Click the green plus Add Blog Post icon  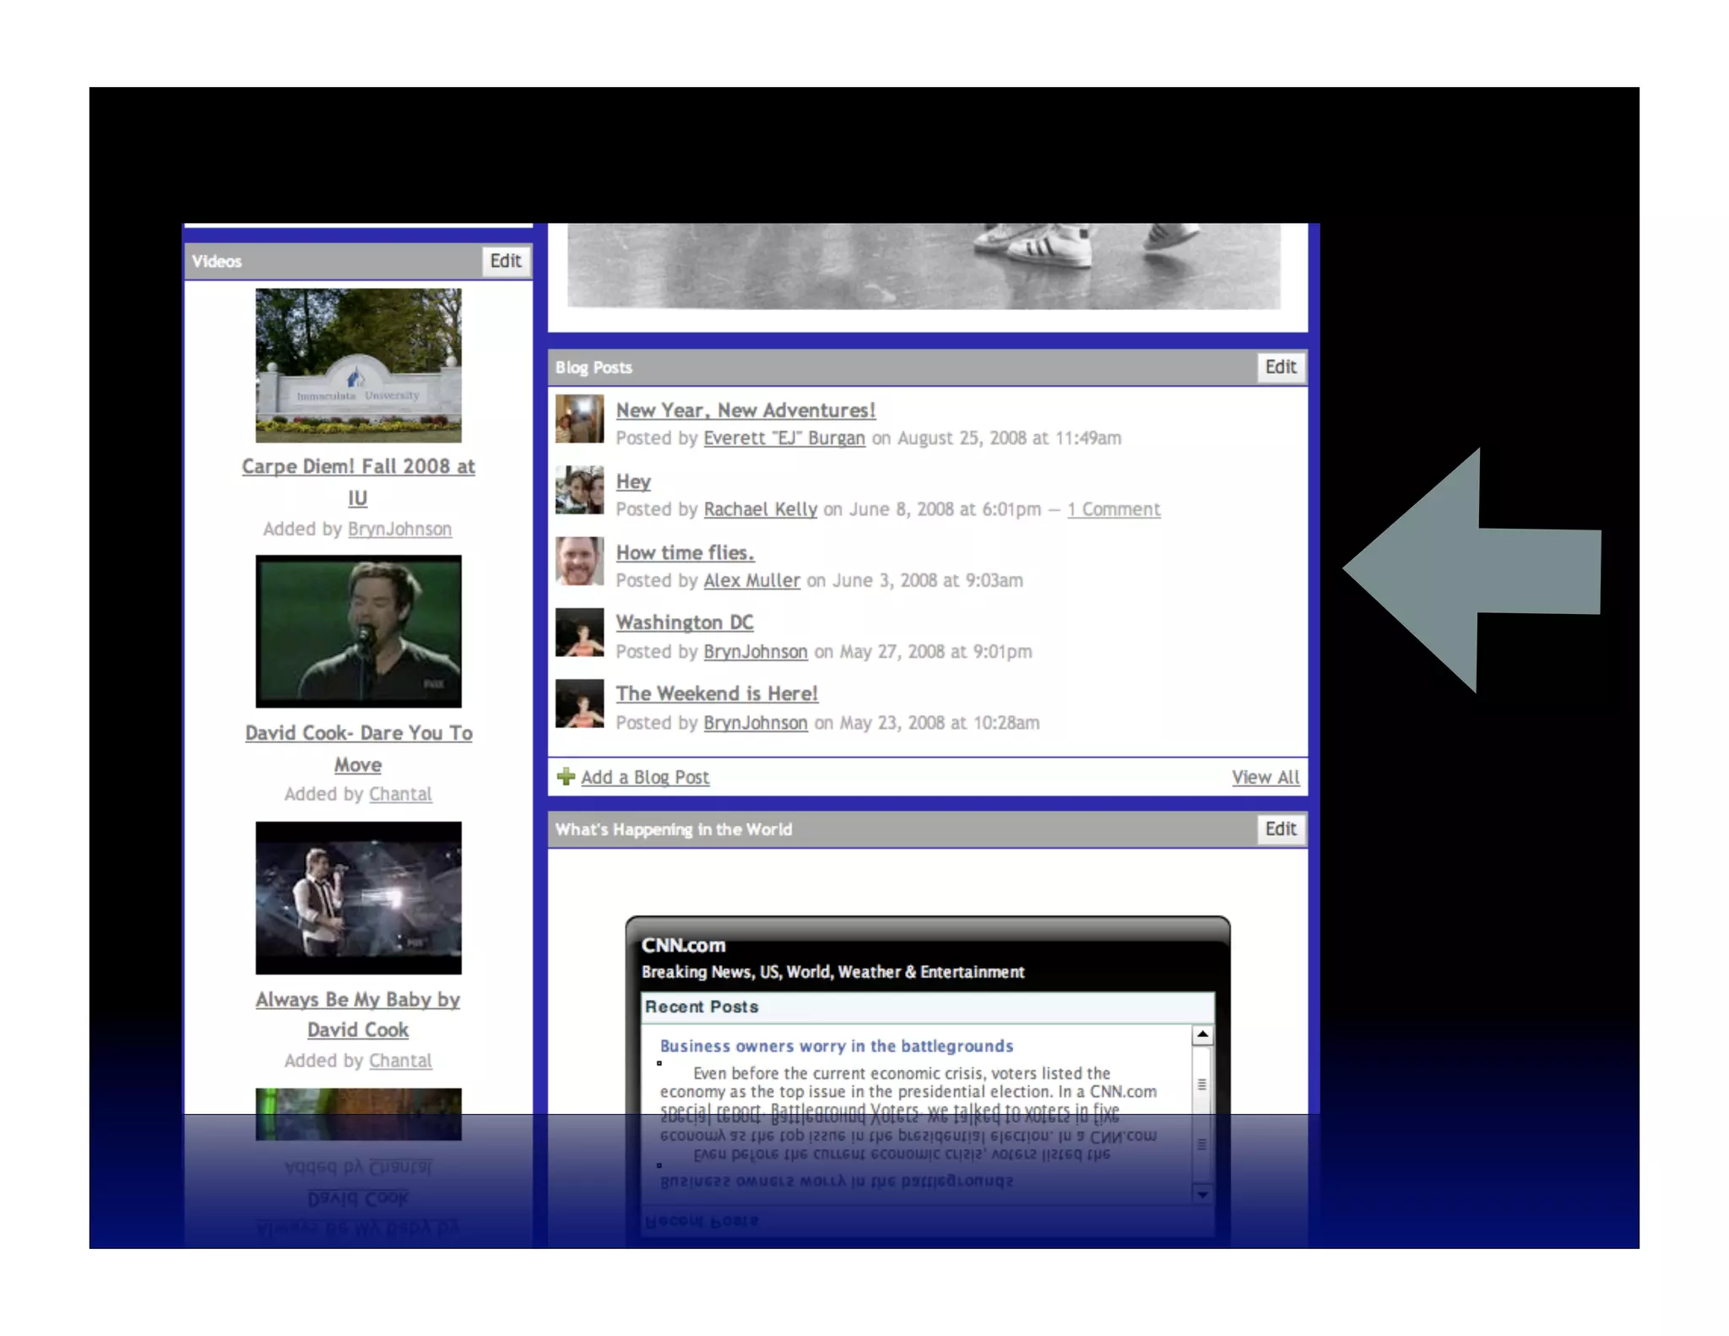click(x=566, y=776)
